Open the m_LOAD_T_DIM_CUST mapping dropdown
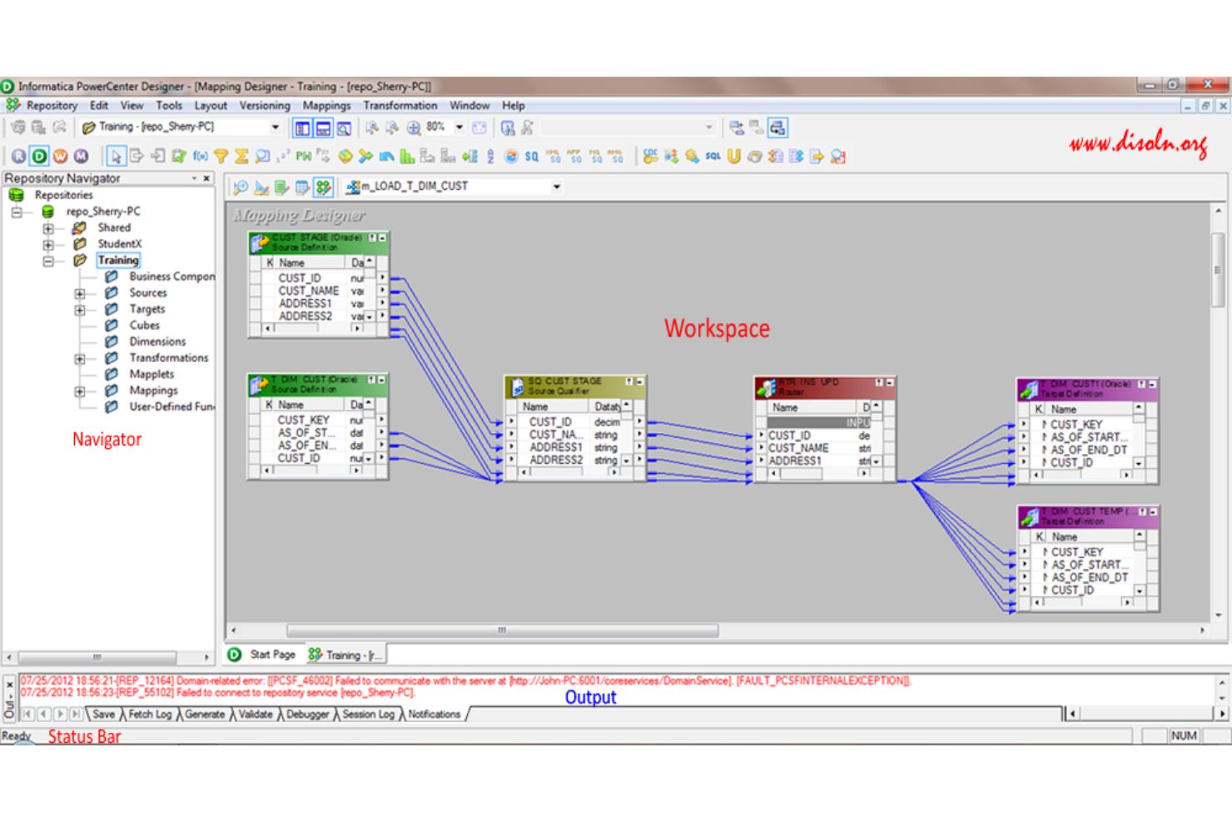This screenshot has width=1232, height=822. [556, 187]
